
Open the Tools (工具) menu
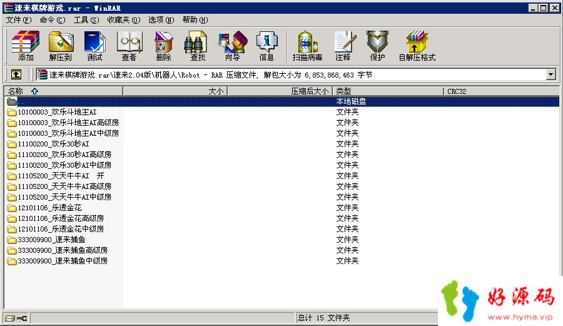(x=86, y=20)
